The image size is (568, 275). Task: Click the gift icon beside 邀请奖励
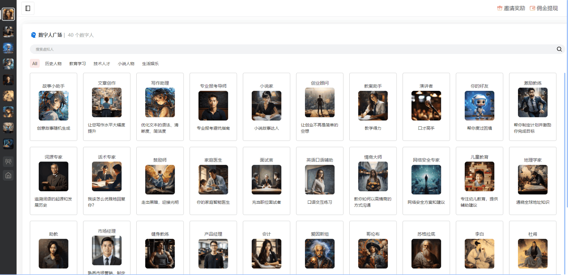(499, 8)
